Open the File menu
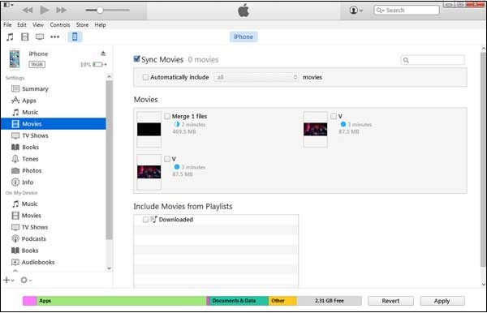This screenshot has width=487, height=313. tap(7, 25)
